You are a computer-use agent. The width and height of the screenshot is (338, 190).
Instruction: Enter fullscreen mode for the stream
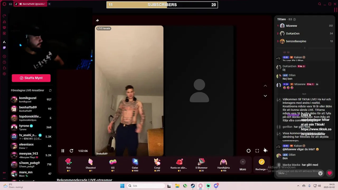pyautogui.click(x=257, y=151)
